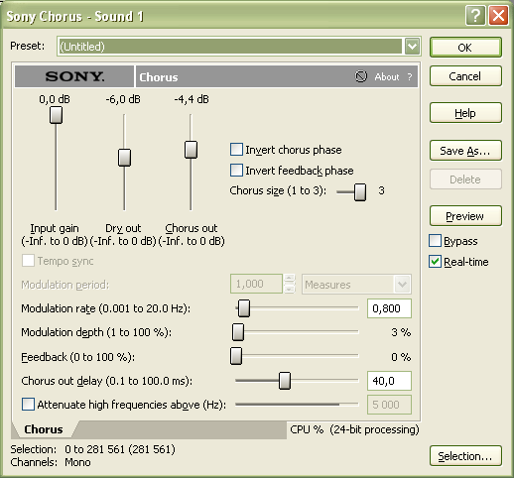Click the Chorus out label

192,228
